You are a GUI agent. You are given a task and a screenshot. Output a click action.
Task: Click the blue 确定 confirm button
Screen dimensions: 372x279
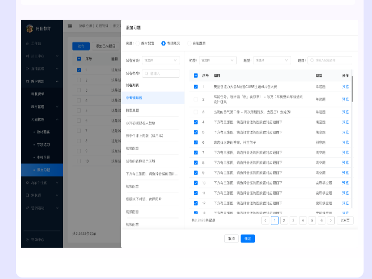tap(248, 238)
